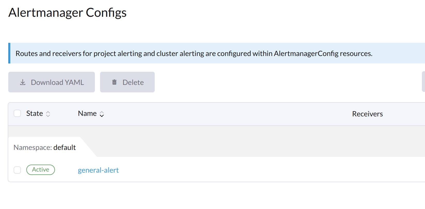Collapse the Namespace: default group
Screen dimensions: 425x209
tap(44, 147)
